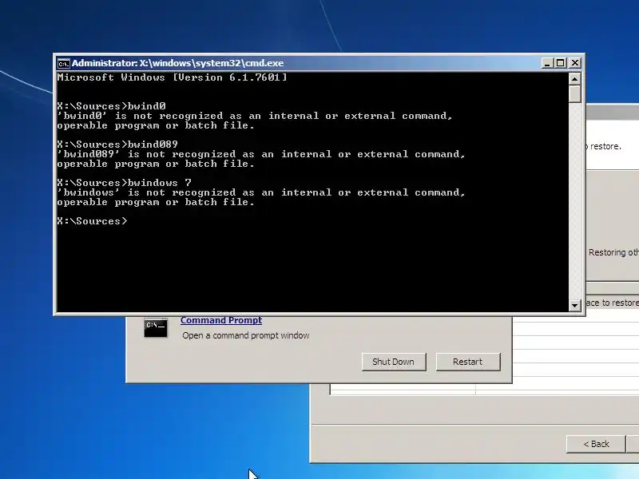Viewport: 639px width, 479px height.
Task: Click the Restart button
Action: click(x=468, y=362)
